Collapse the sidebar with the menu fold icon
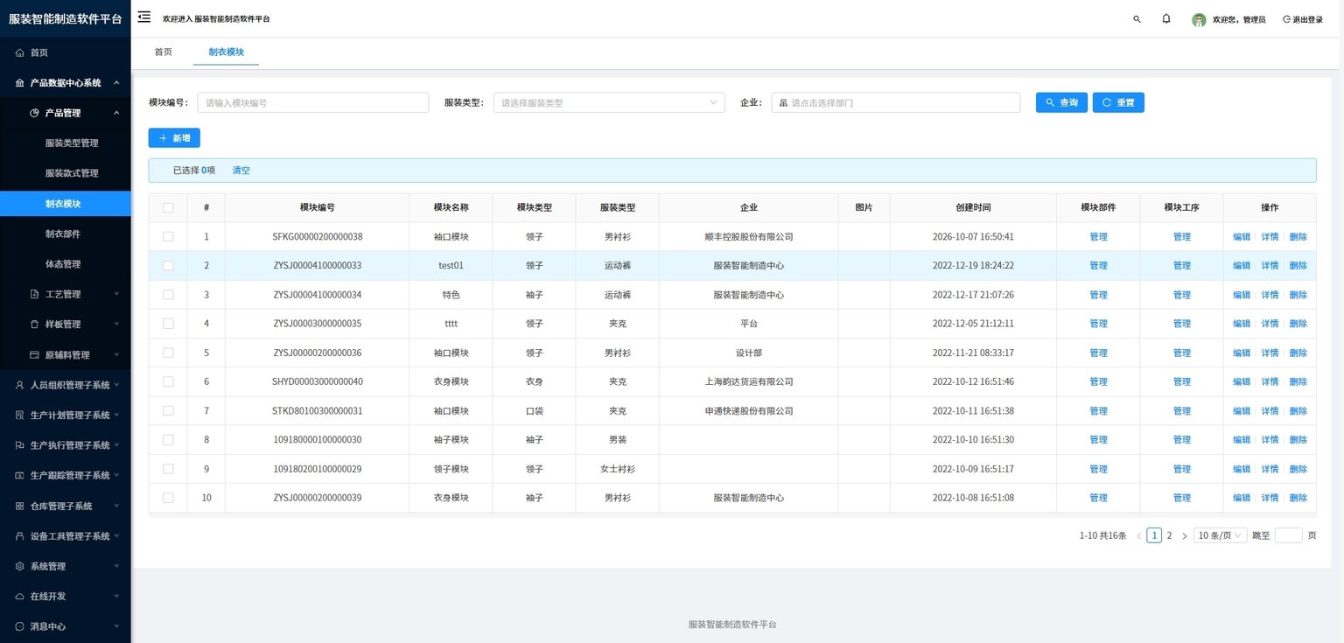Image resolution: width=1344 pixels, height=643 pixels. [144, 17]
